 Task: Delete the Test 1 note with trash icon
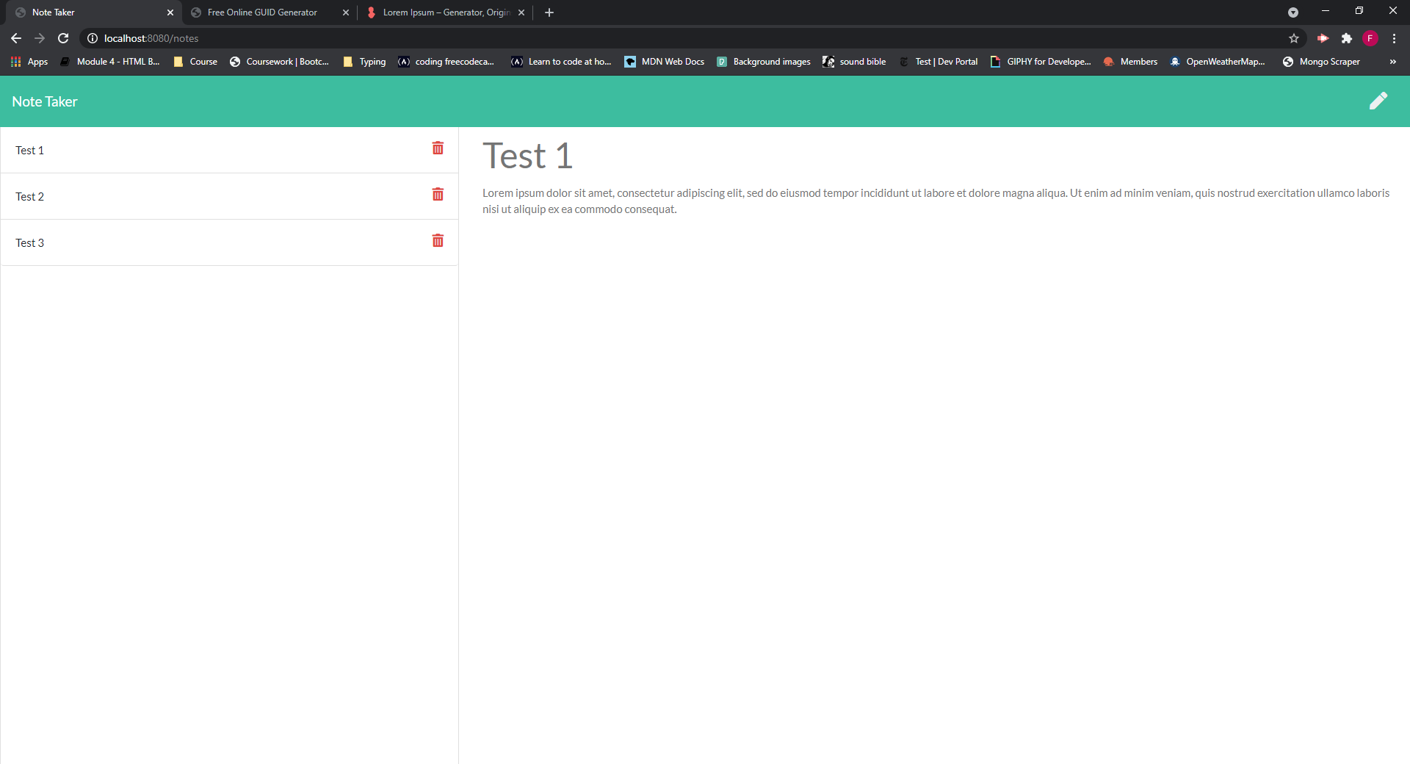tap(438, 148)
